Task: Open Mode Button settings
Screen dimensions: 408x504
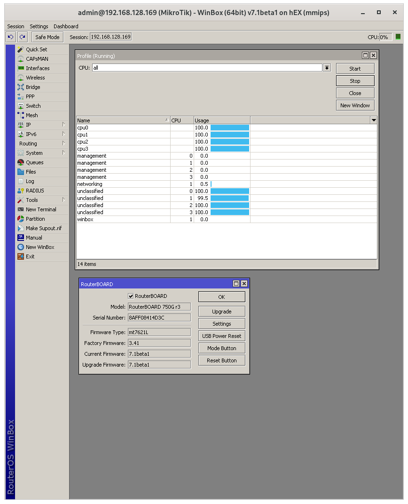Action: (x=221, y=348)
